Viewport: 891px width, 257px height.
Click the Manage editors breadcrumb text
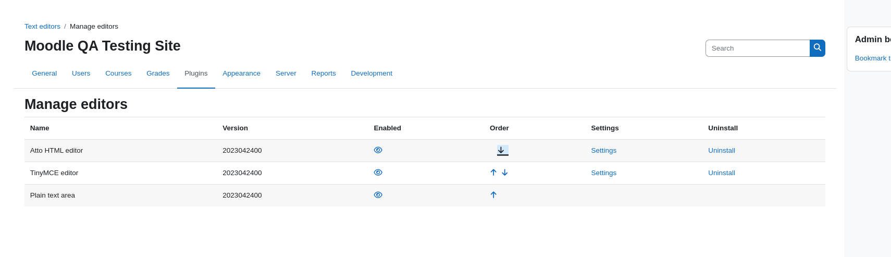tap(94, 27)
